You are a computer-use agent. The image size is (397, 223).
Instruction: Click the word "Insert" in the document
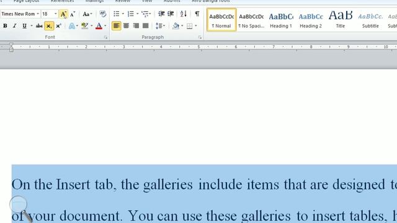[73, 185]
